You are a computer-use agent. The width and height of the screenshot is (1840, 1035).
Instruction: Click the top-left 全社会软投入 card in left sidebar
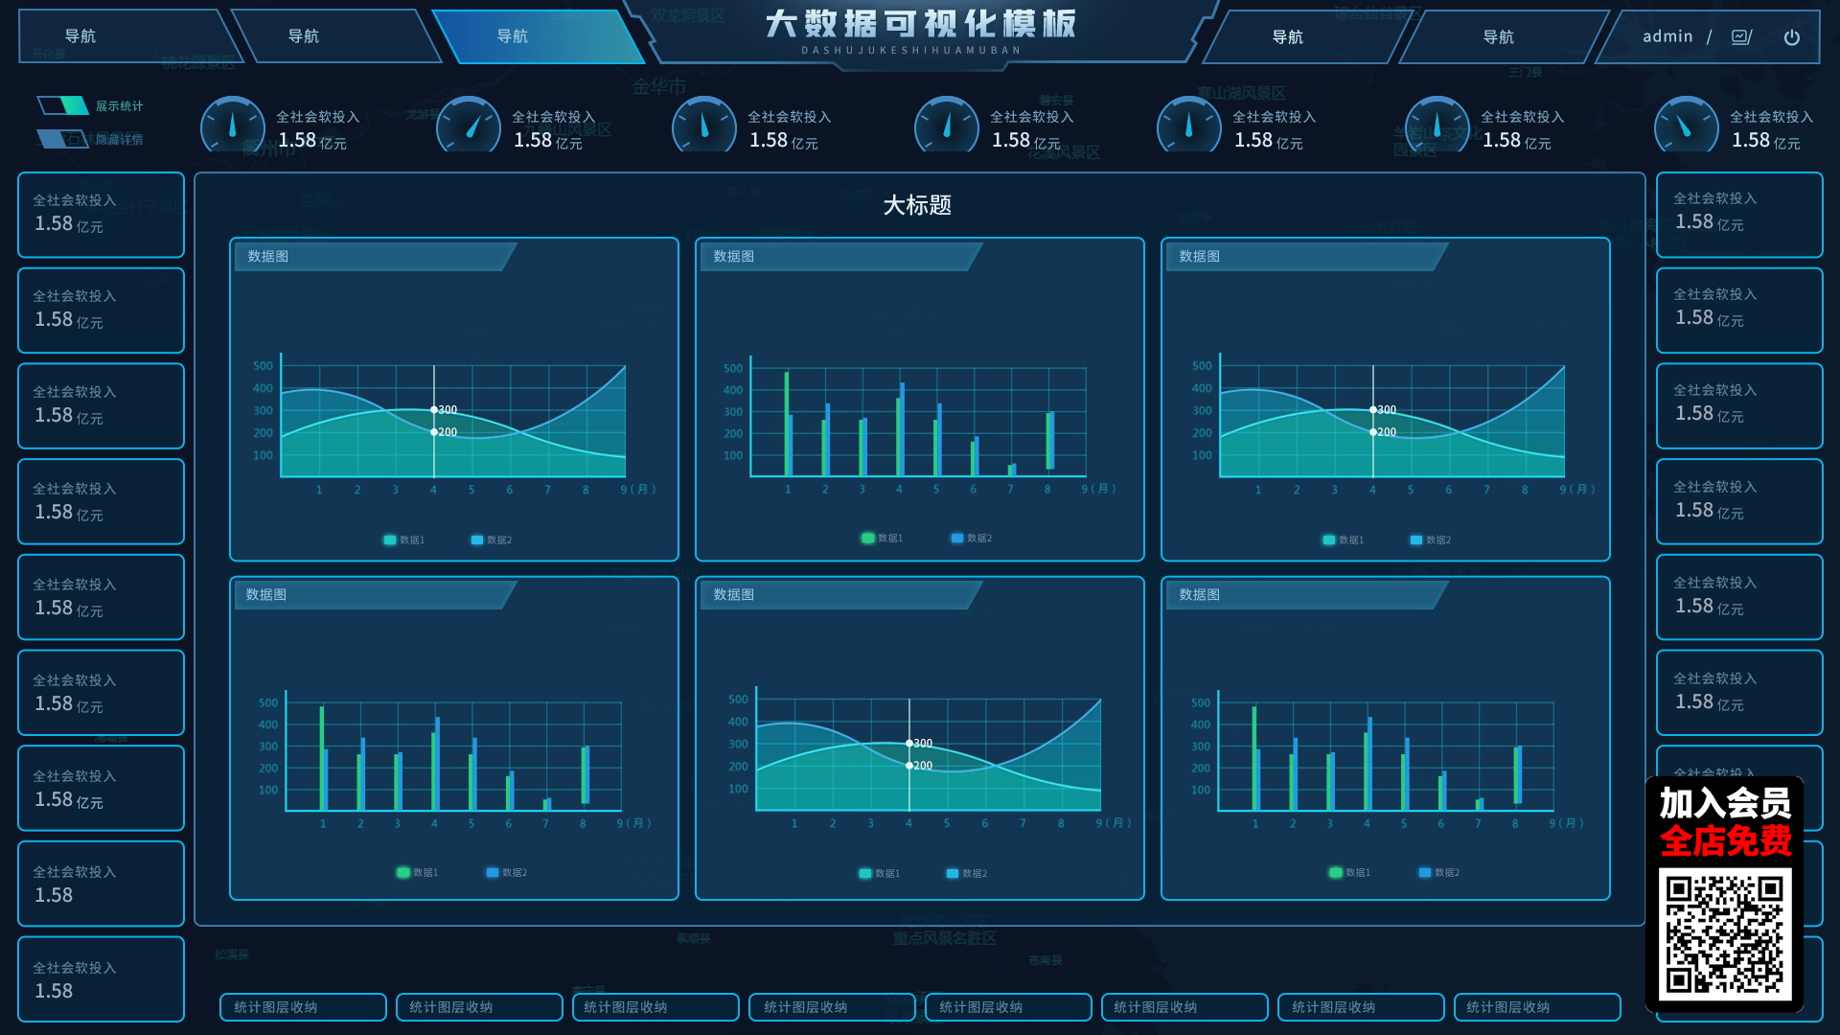tap(101, 215)
